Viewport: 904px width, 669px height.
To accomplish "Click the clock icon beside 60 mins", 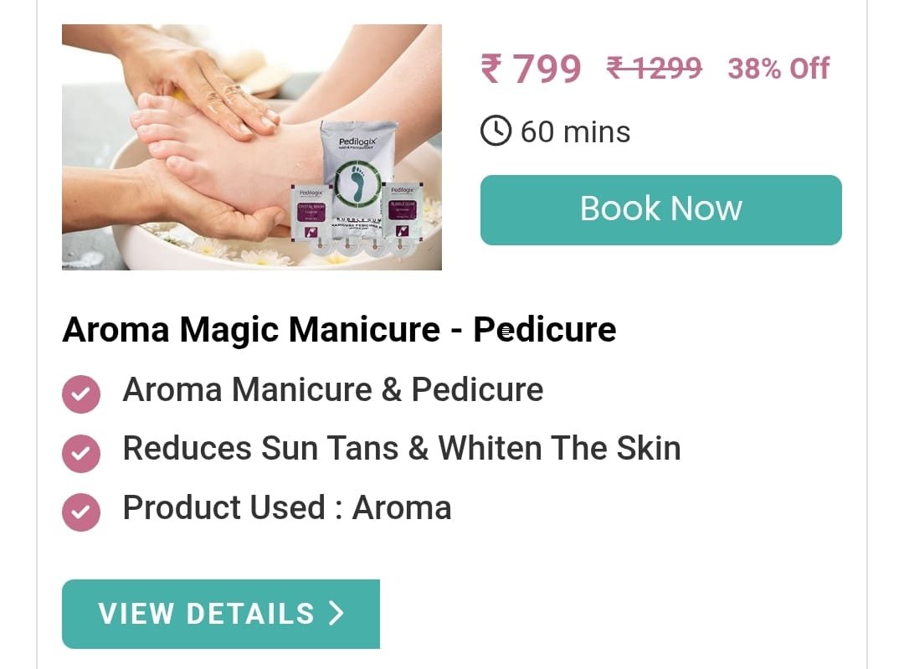I will coord(496,131).
